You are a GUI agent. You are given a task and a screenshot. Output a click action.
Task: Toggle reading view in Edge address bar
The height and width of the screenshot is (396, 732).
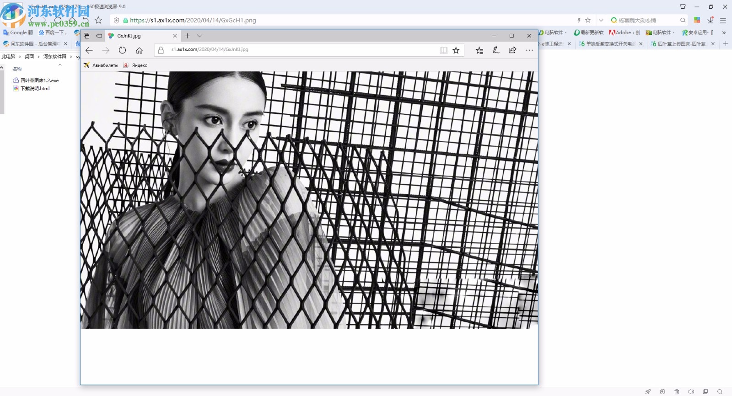point(443,50)
